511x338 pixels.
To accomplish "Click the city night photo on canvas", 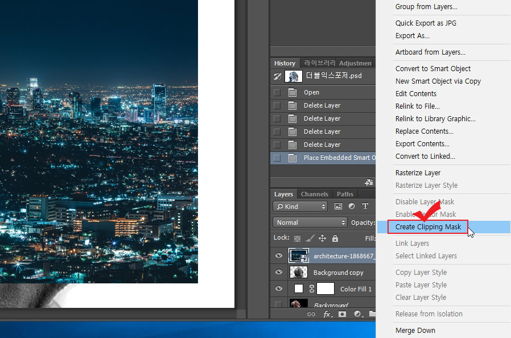I will click(99, 142).
